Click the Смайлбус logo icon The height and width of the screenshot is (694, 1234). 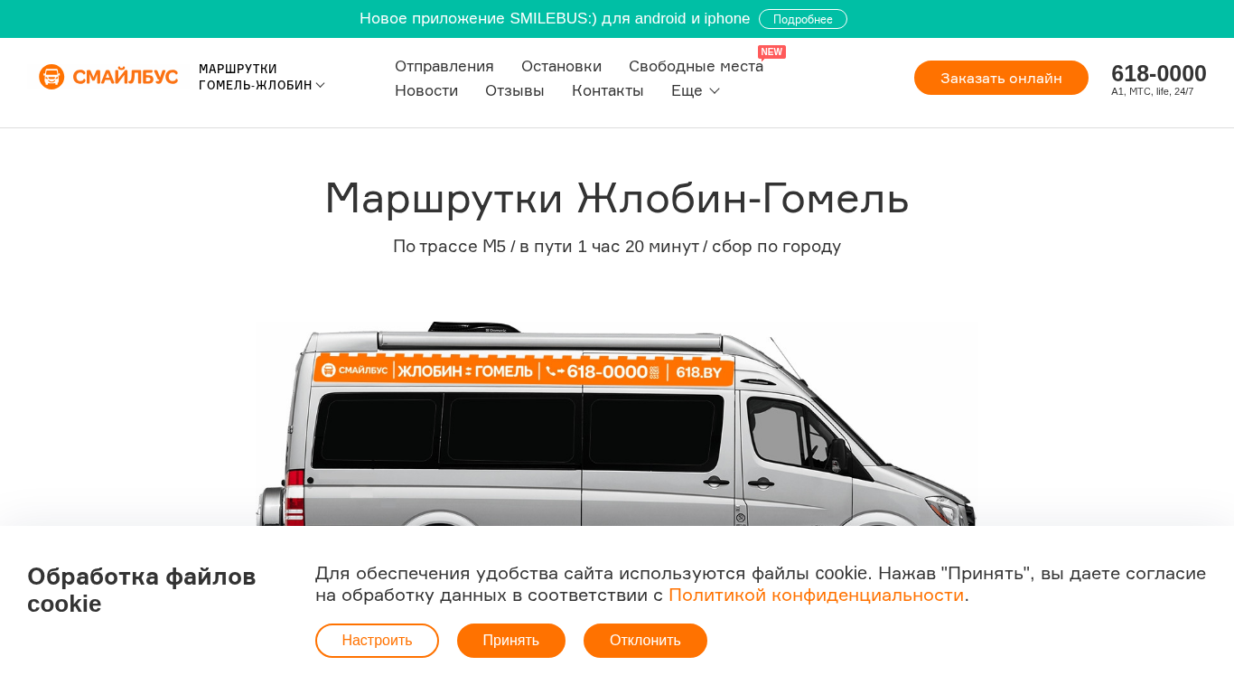[51, 77]
